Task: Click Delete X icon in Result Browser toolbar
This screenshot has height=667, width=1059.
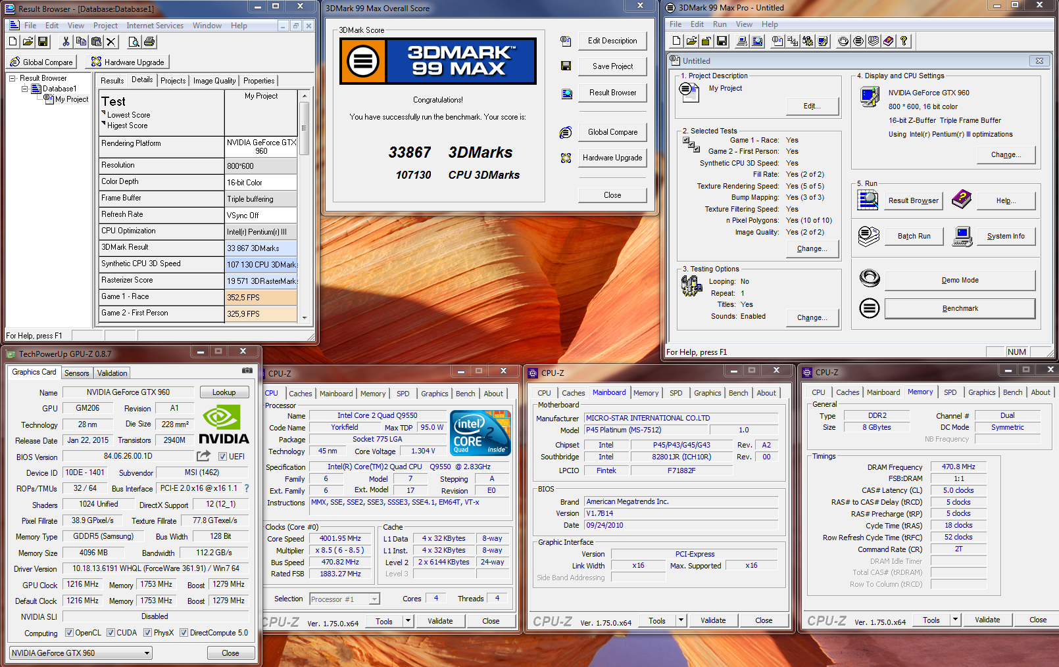Action: point(111,41)
